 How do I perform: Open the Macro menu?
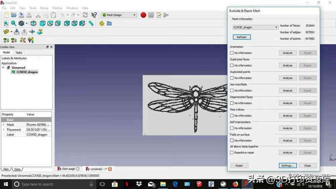point(44,8)
